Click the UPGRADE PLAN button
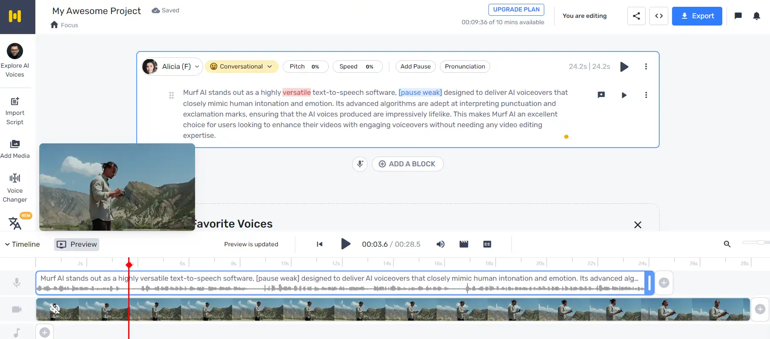The image size is (770, 339). [516, 10]
